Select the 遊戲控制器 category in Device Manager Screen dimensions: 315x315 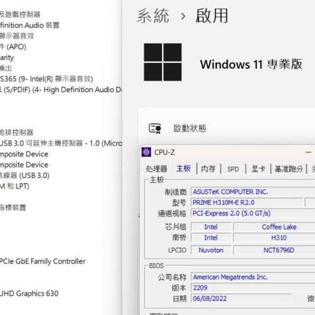[x=20, y=14]
